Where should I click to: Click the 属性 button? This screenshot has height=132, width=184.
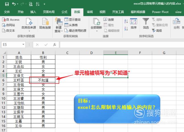(109, 25)
